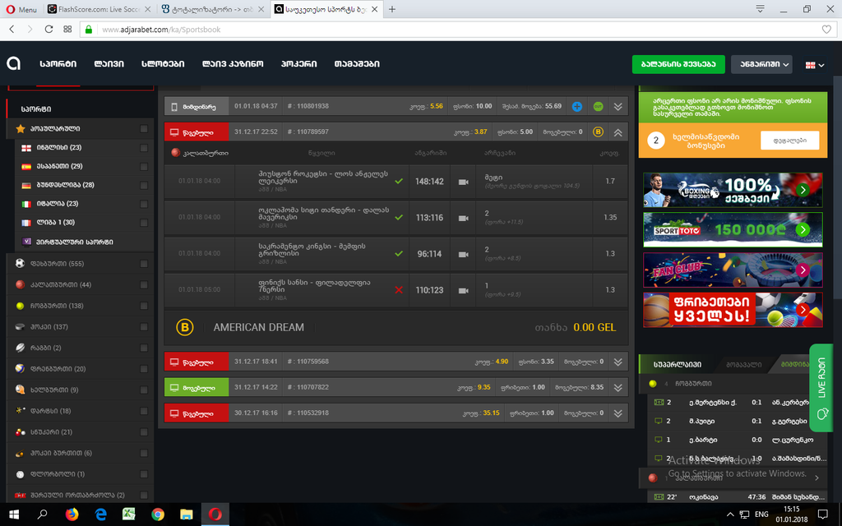The width and height of the screenshot is (842, 526).
Task: Click the blue plus icon on bet 110801938
Action: [x=576, y=106]
